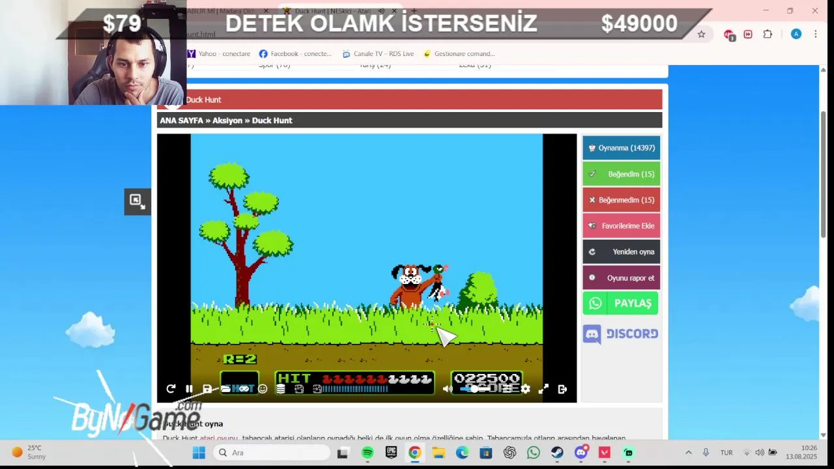This screenshot has width=834, height=469.
Task: Open Microsoft Store from the taskbar
Action: click(x=485, y=453)
